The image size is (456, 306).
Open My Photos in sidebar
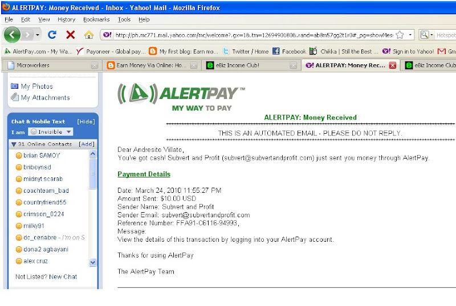coord(37,86)
